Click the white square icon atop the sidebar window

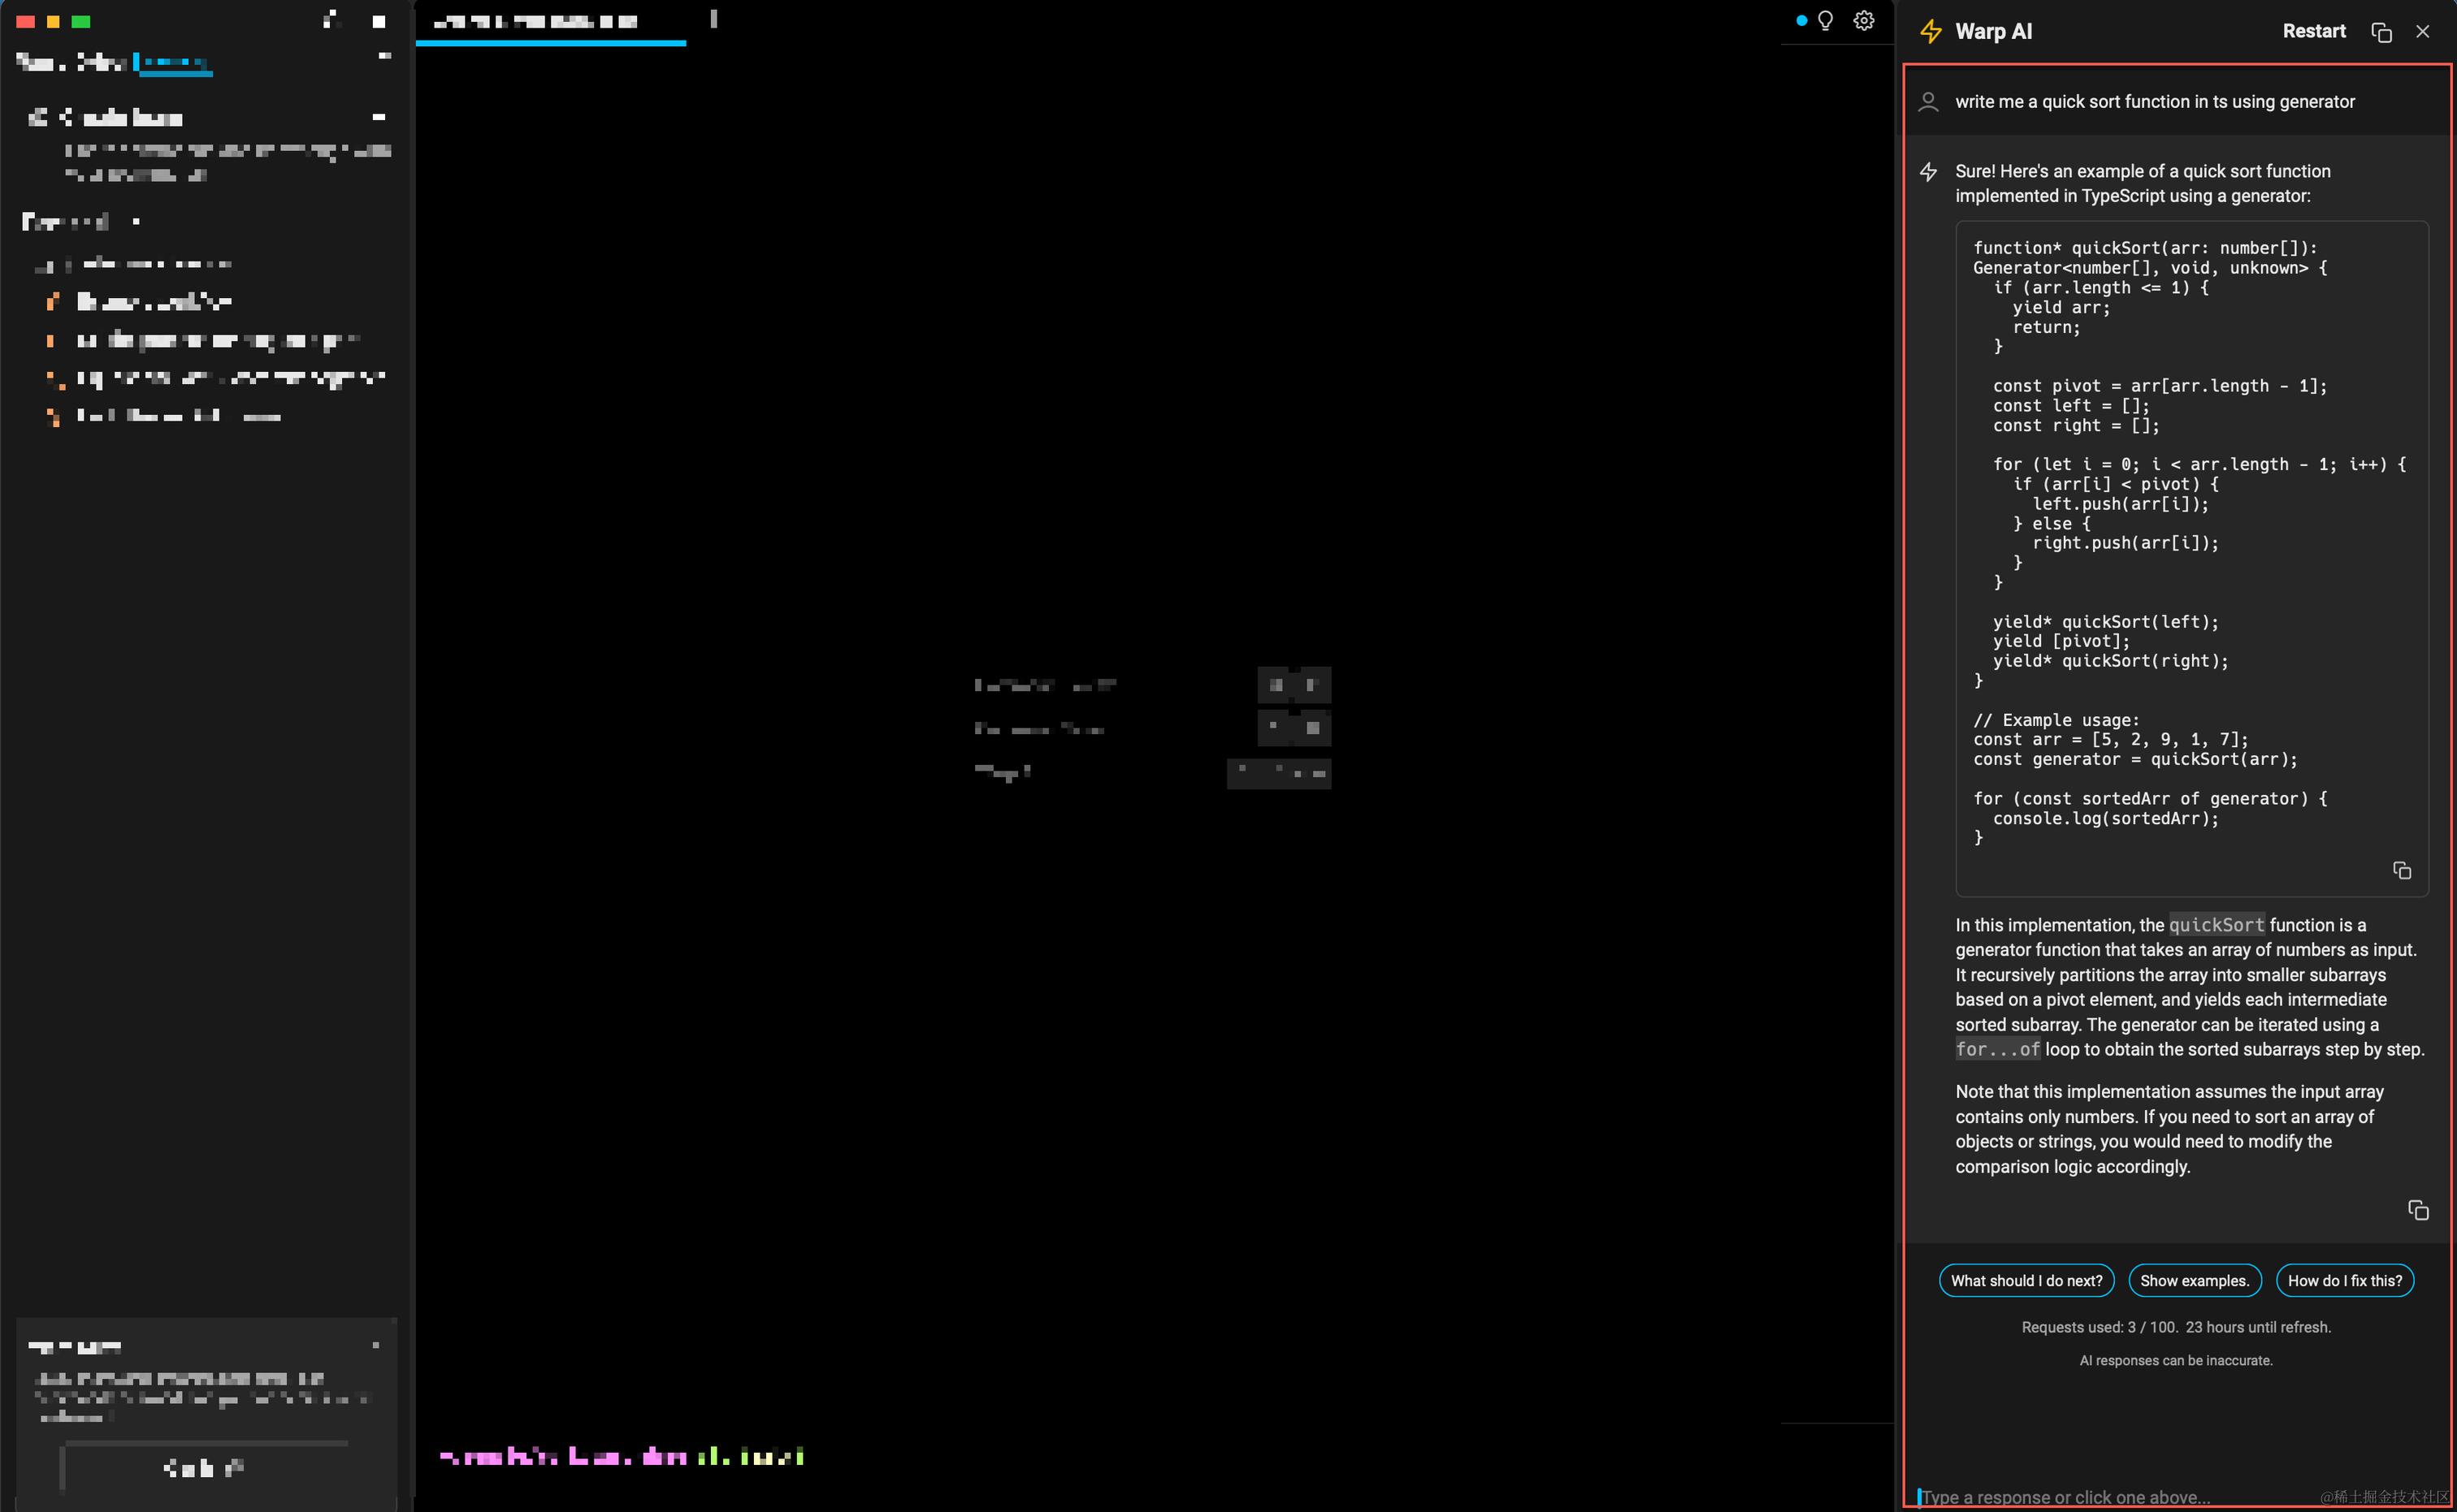378,21
